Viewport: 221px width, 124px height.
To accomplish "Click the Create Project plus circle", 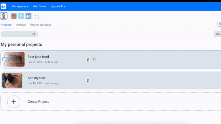I will [x=14, y=102].
